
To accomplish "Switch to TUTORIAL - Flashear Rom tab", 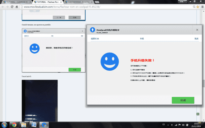I will (x=48, y=2).
